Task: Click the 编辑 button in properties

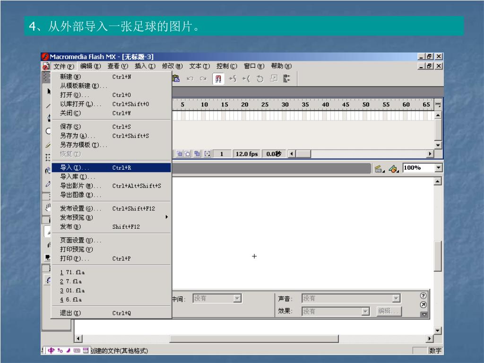Action: tap(389, 311)
